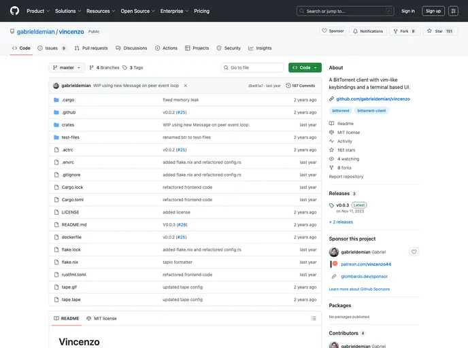Open the Discussions tab
Image resolution: width=468 pixels, height=348 pixels.
pos(131,48)
